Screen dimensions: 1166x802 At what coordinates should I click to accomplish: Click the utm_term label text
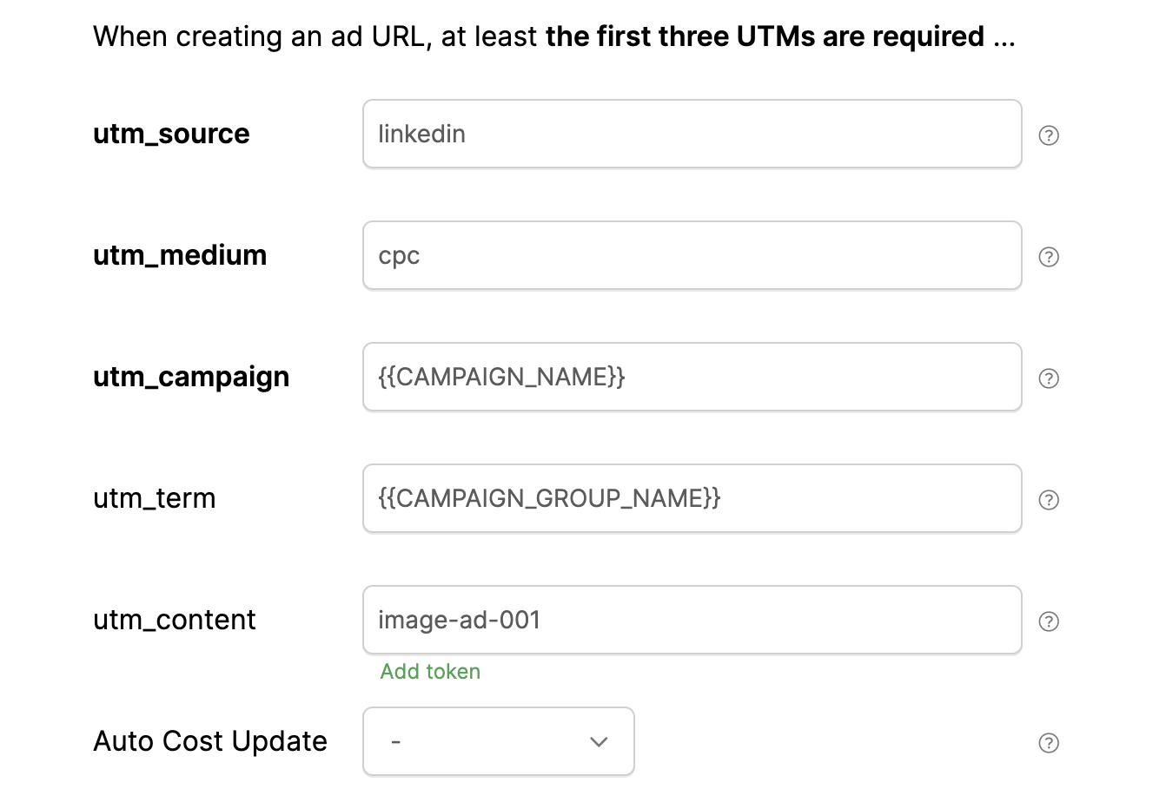point(155,498)
